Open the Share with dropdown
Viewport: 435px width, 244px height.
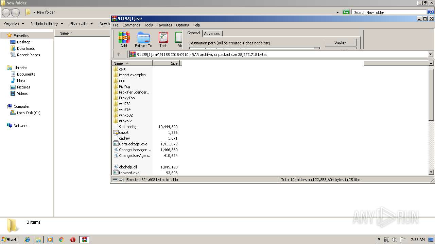(x=81, y=24)
